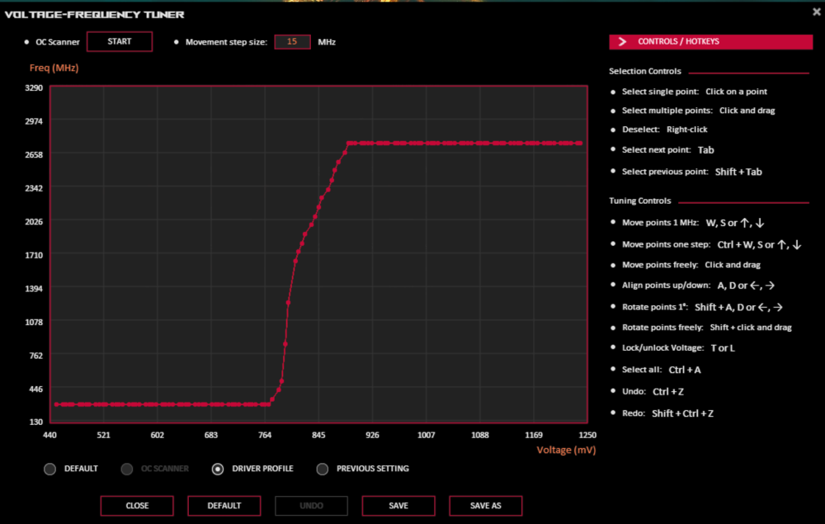Open the Save As option
The height and width of the screenshot is (524, 825).
tap(485, 506)
